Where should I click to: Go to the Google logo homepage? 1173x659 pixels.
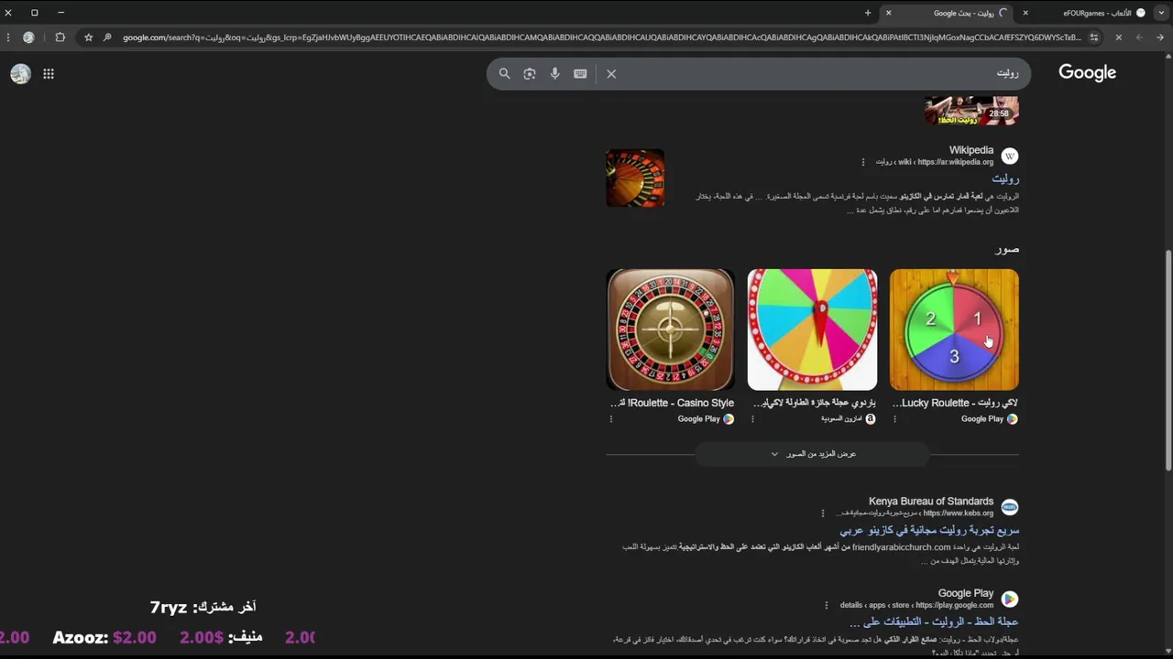click(x=1087, y=73)
